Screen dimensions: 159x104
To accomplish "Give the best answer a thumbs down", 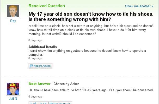I will pyautogui.click(x=43, y=103).
